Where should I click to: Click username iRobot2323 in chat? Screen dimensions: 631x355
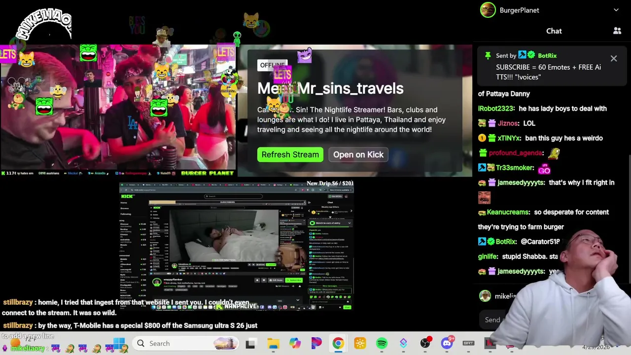[x=496, y=108]
